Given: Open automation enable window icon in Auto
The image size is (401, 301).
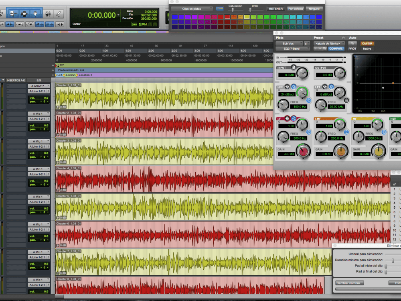Looking at the screenshot, I should point(352,43).
